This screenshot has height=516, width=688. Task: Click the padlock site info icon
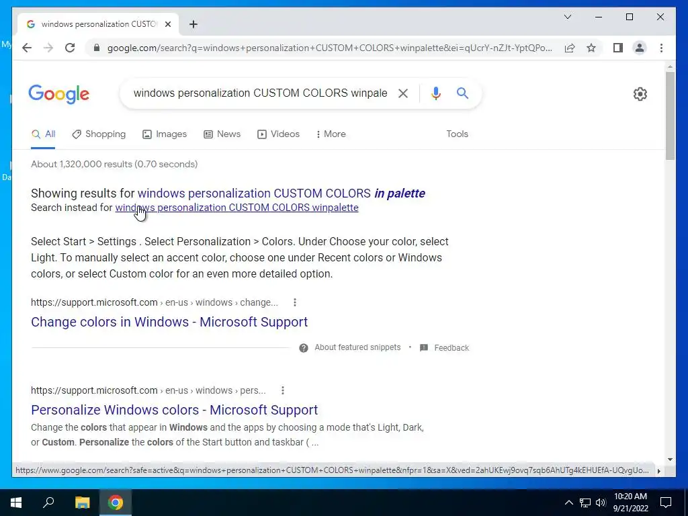tap(97, 48)
